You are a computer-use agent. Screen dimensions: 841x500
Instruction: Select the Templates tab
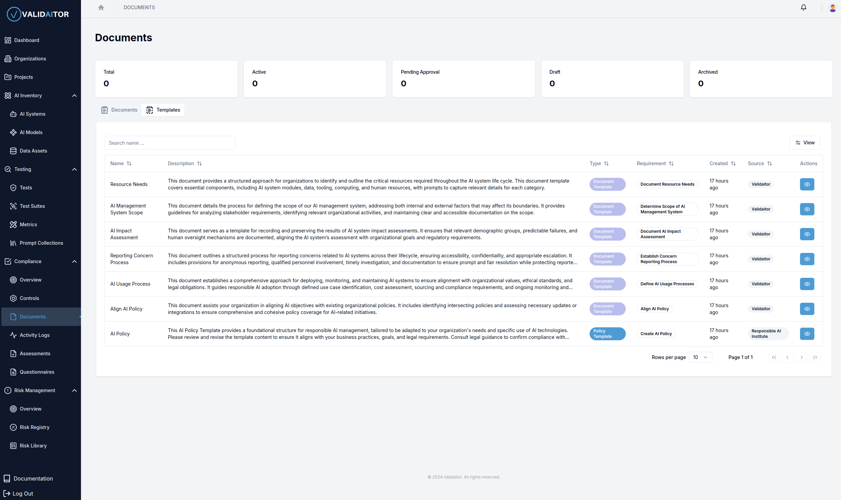163,110
